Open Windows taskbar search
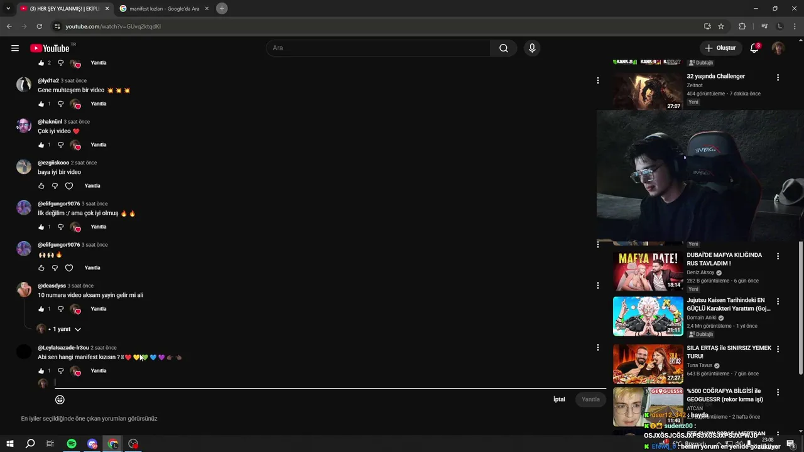 pyautogui.click(x=30, y=444)
